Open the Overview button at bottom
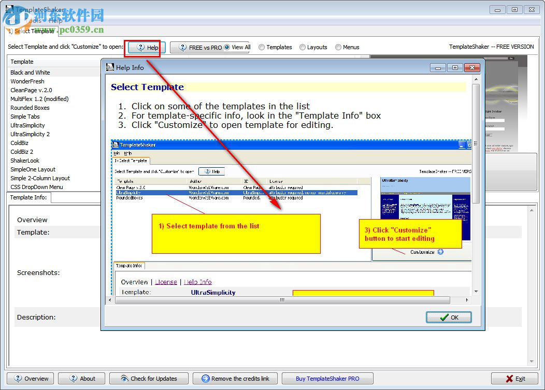This screenshot has height=390, width=545. 30,379
